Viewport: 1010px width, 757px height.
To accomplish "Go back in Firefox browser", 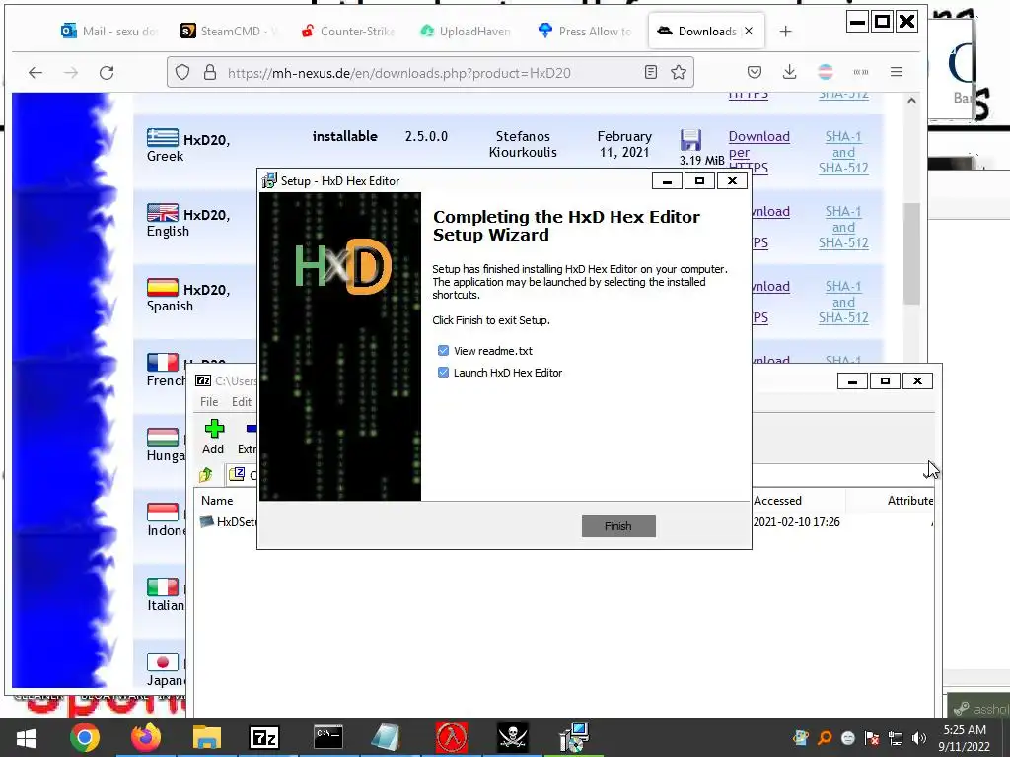I will [x=36, y=73].
